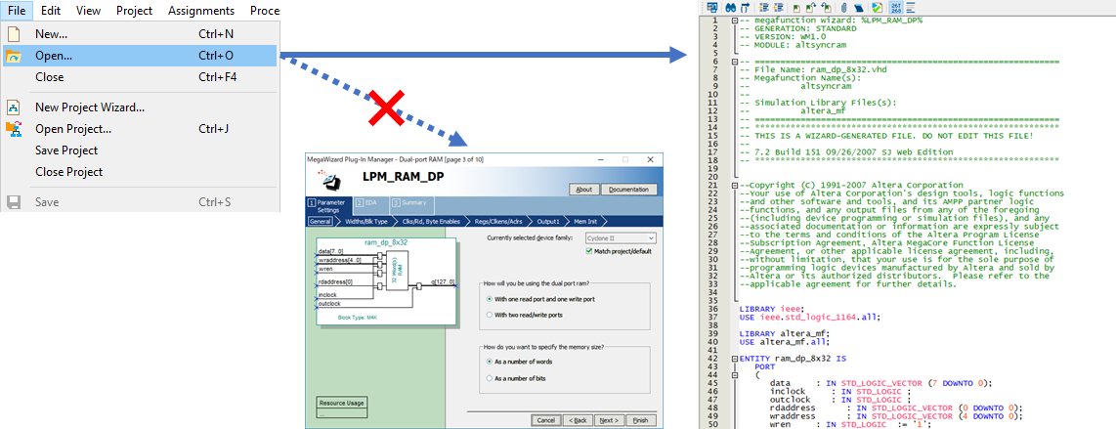Click the About button

[x=582, y=190]
